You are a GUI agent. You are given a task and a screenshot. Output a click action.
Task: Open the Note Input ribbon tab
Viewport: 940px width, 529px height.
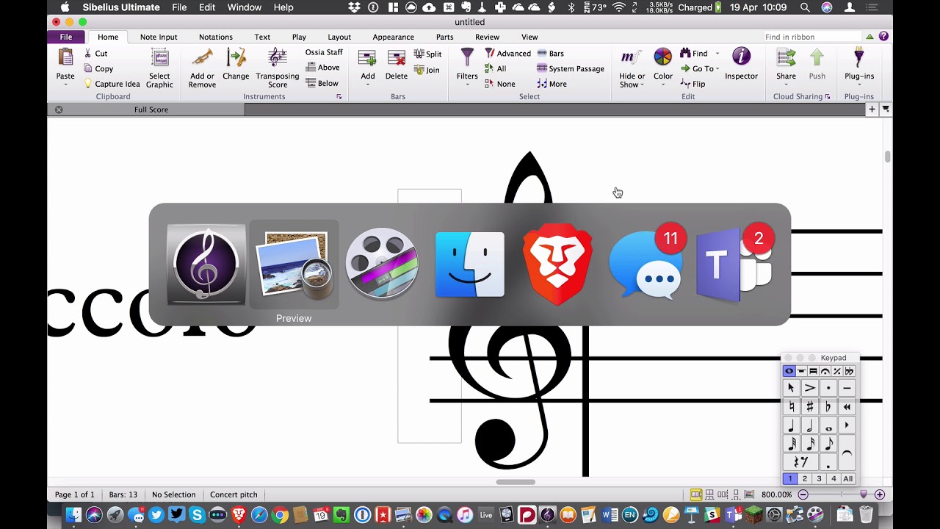click(x=159, y=37)
